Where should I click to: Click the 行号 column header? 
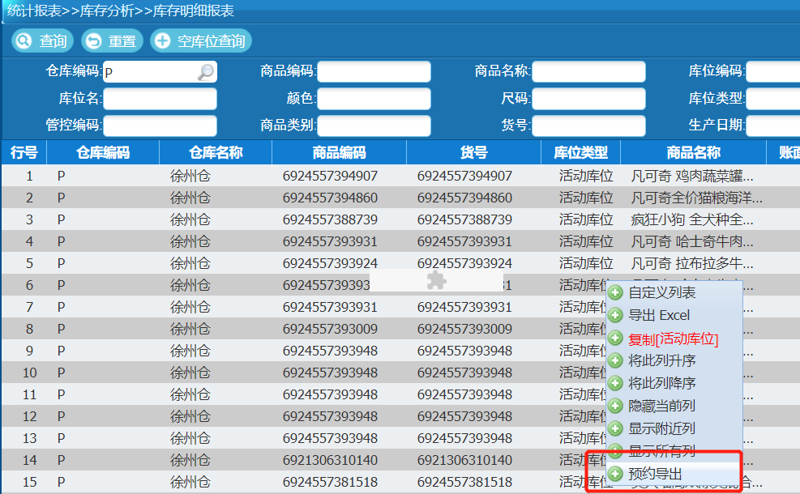(x=24, y=152)
